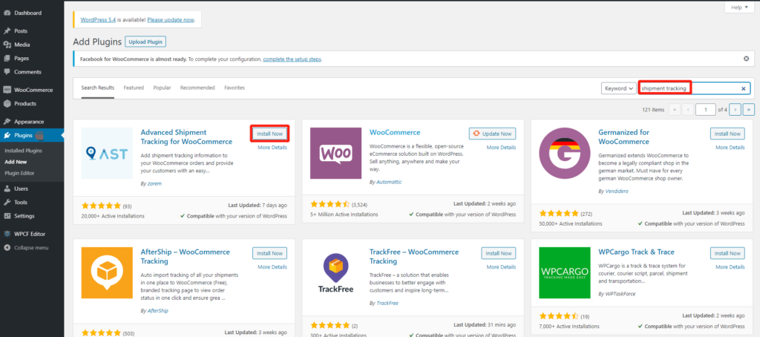760x337 pixels.
Task: Open More Details for WooCommerce plugin
Action: (501, 148)
